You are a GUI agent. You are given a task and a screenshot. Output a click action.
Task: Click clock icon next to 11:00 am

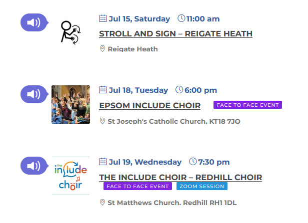[x=181, y=18]
